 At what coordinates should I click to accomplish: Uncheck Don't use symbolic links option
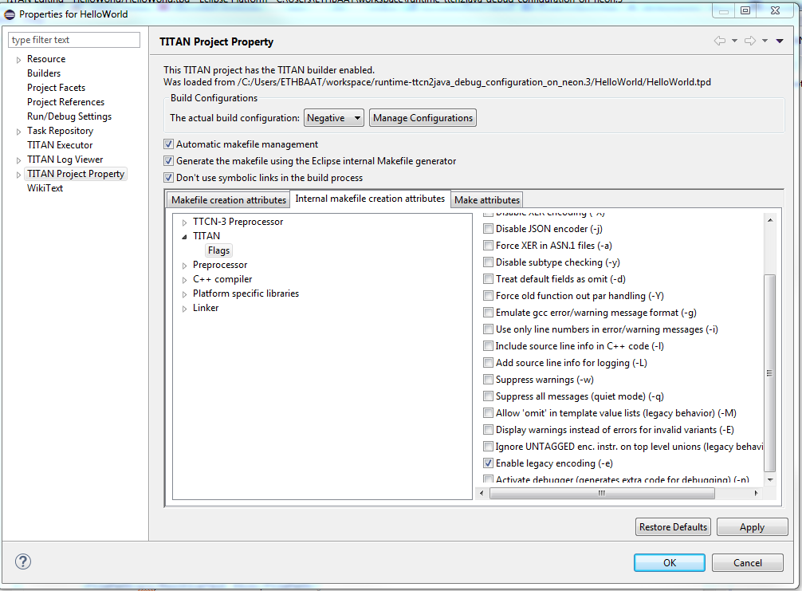169,178
